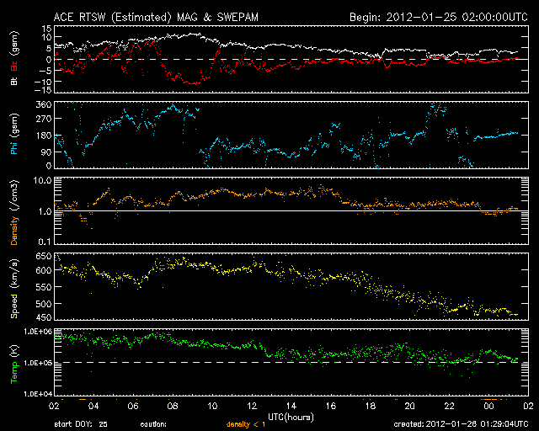Click the "04" hour label on the time axis

tap(93, 407)
